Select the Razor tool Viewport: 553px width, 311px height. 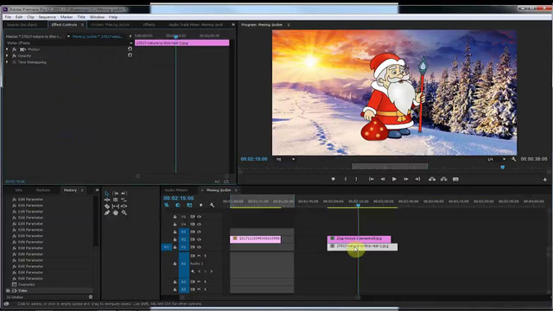coord(107,206)
